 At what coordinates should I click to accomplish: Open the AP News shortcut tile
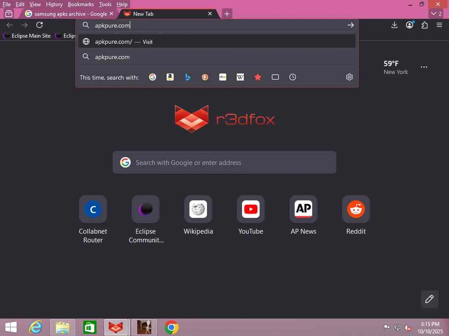303,215
